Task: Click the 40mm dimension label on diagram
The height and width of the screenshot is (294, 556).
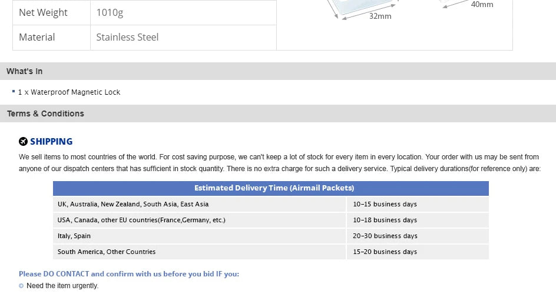Action: click(482, 5)
